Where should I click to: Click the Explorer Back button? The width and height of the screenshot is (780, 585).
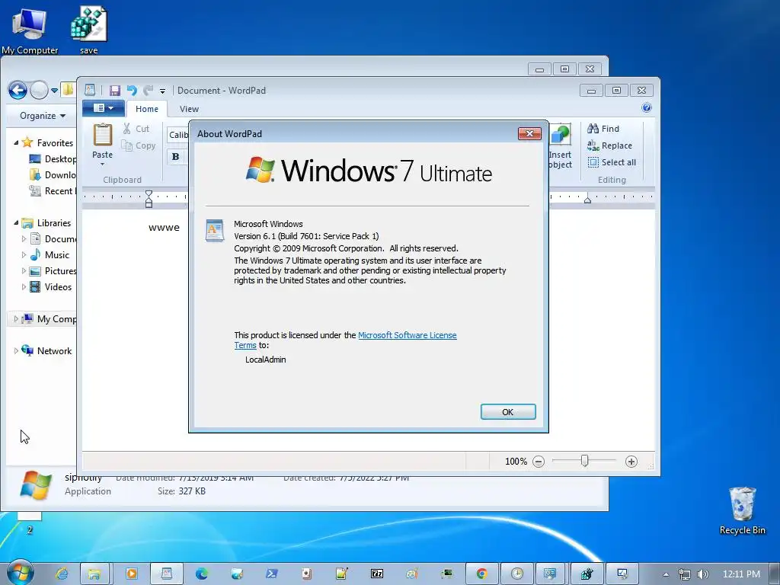[x=18, y=91]
